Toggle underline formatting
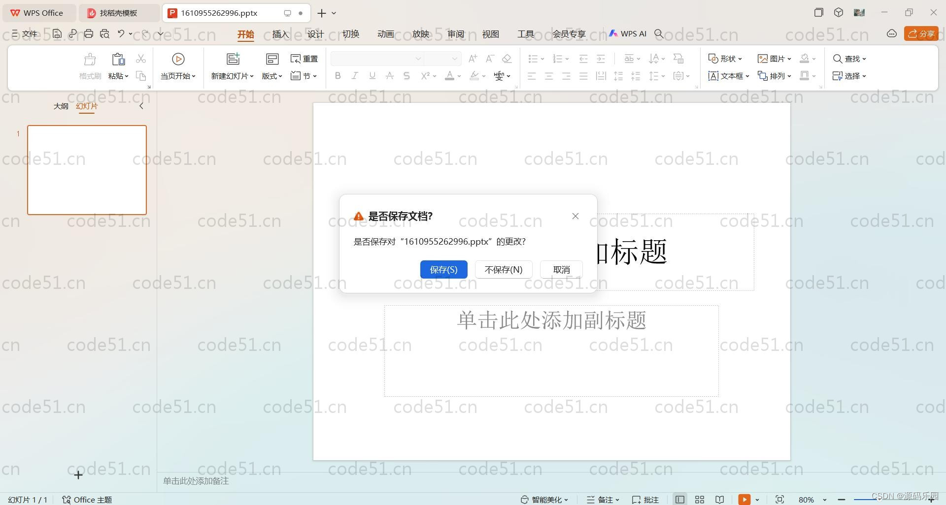 coord(372,76)
